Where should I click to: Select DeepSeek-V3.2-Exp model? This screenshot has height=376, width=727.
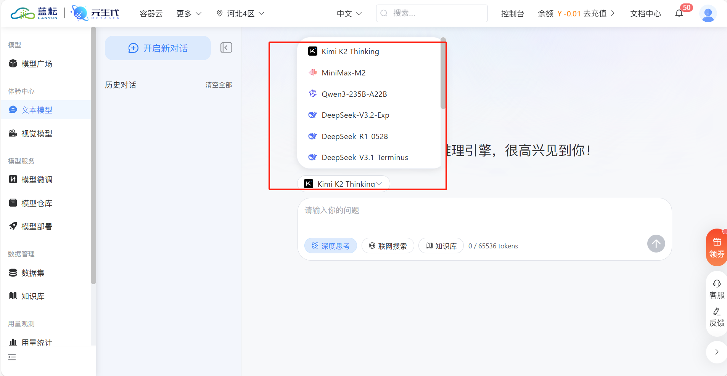[x=368, y=115]
